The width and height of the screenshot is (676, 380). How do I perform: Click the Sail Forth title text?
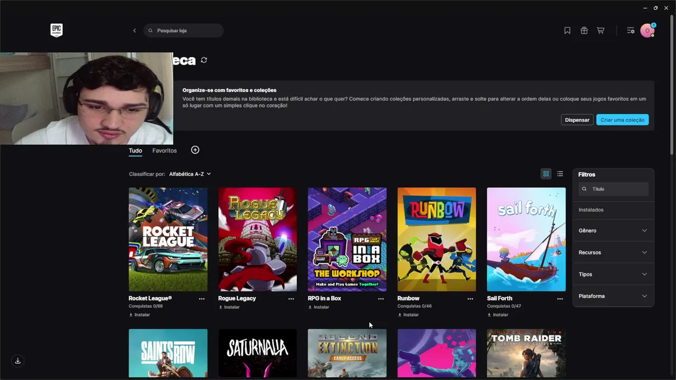pyautogui.click(x=500, y=298)
